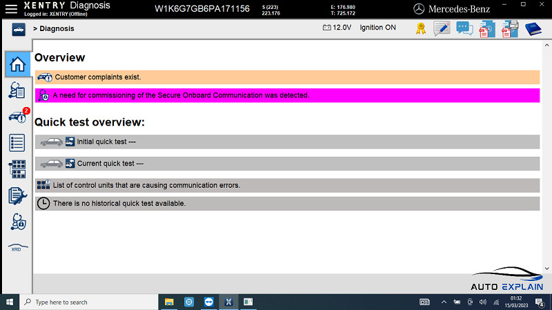Go to the Home overview sidebar icon

[x=17, y=64]
